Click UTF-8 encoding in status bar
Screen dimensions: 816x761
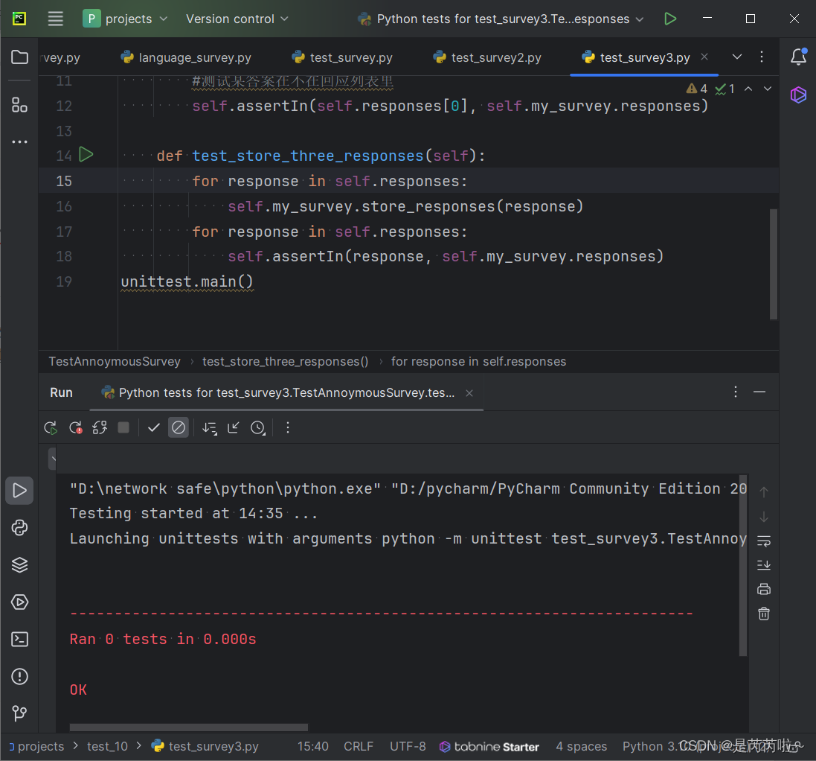pyautogui.click(x=408, y=746)
